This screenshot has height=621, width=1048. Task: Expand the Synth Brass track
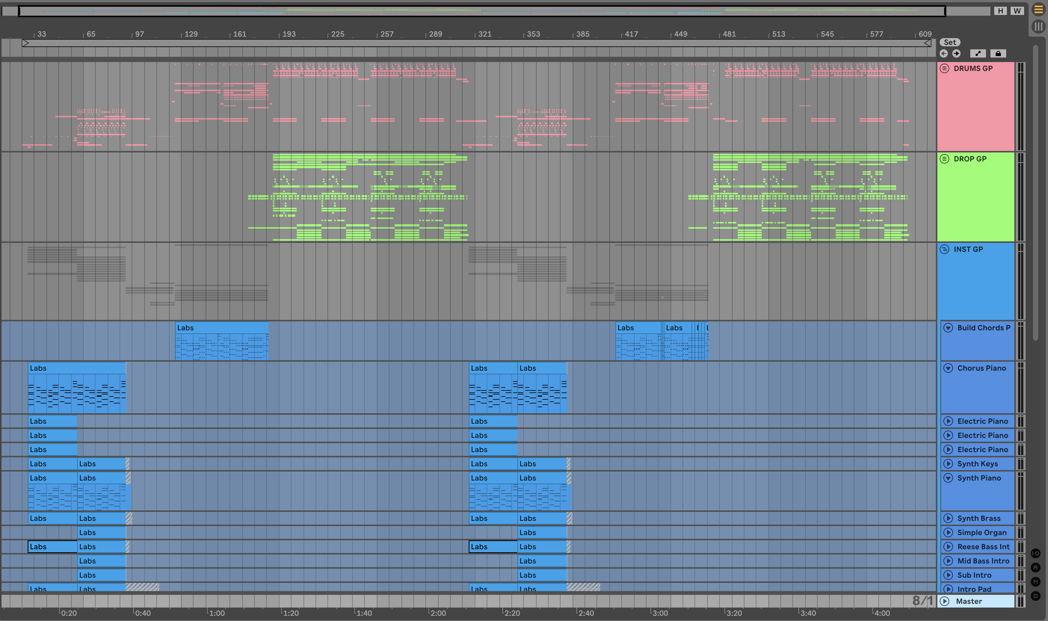tap(948, 519)
